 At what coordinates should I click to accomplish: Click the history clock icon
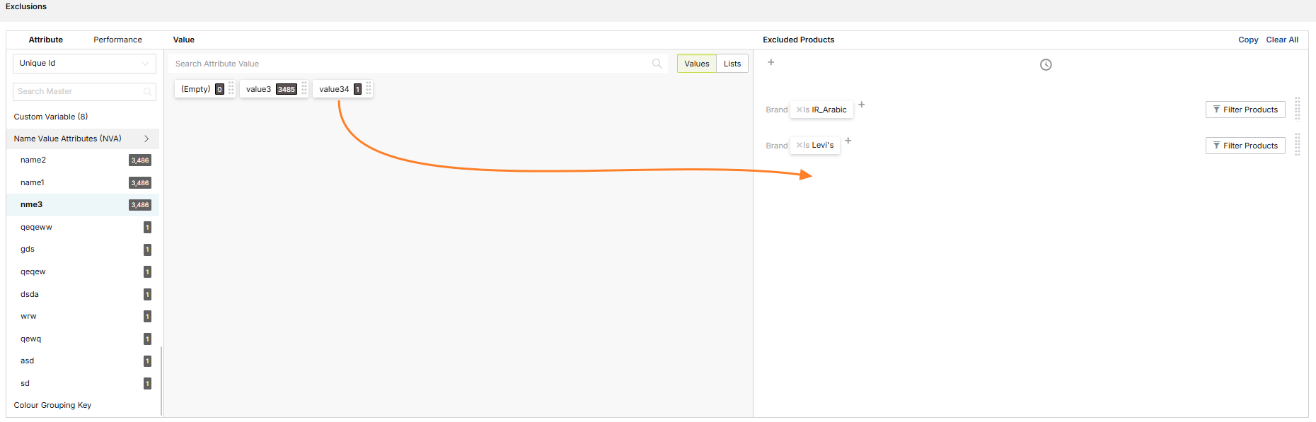coord(1046,65)
